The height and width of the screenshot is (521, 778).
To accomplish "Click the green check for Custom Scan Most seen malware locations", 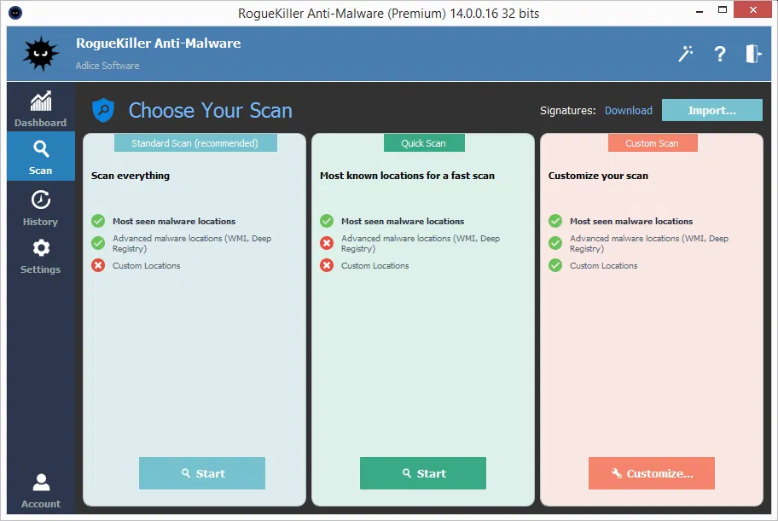I will [555, 221].
